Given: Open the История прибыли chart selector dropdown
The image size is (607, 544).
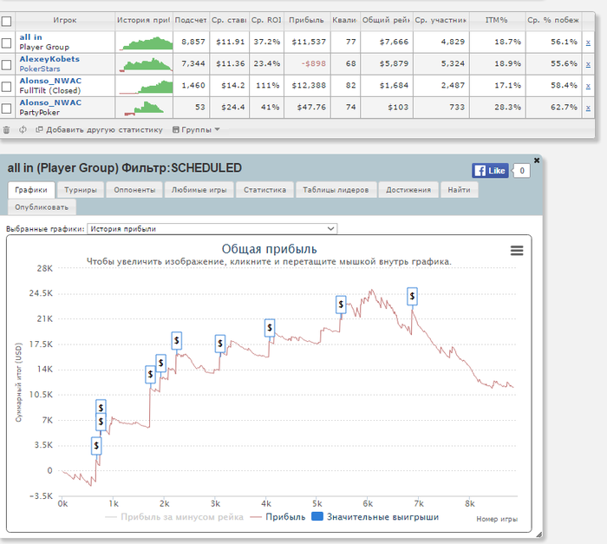Looking at the screenshot, I should coord(212,229).
